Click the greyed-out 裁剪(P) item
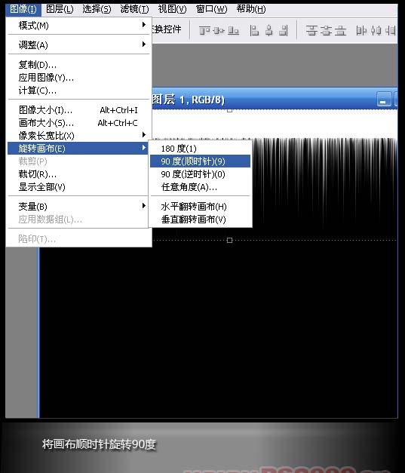This screenshot has height=473, width=405. [x=78, y=161]
